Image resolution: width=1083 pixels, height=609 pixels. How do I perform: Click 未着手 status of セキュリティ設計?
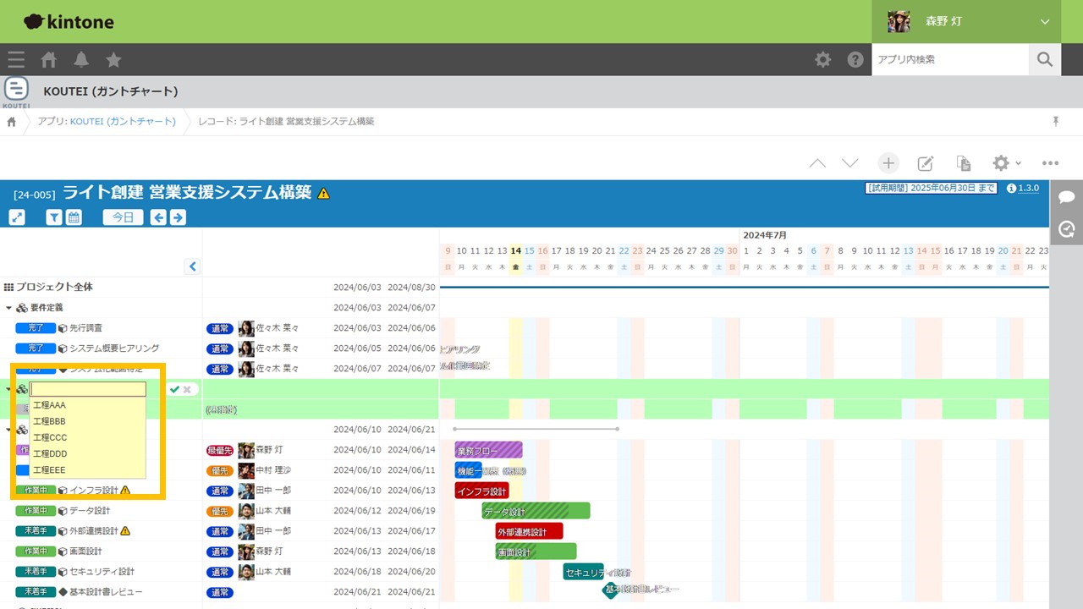(x=36, y=572)
